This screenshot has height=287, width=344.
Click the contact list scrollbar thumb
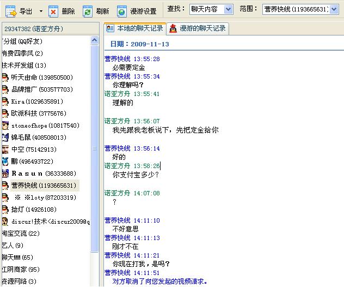(x=95, y=148)
